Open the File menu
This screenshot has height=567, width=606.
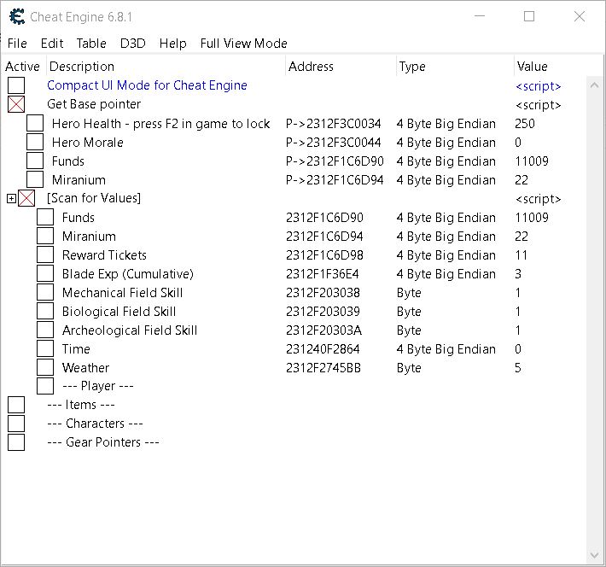[x=17, y=44]
